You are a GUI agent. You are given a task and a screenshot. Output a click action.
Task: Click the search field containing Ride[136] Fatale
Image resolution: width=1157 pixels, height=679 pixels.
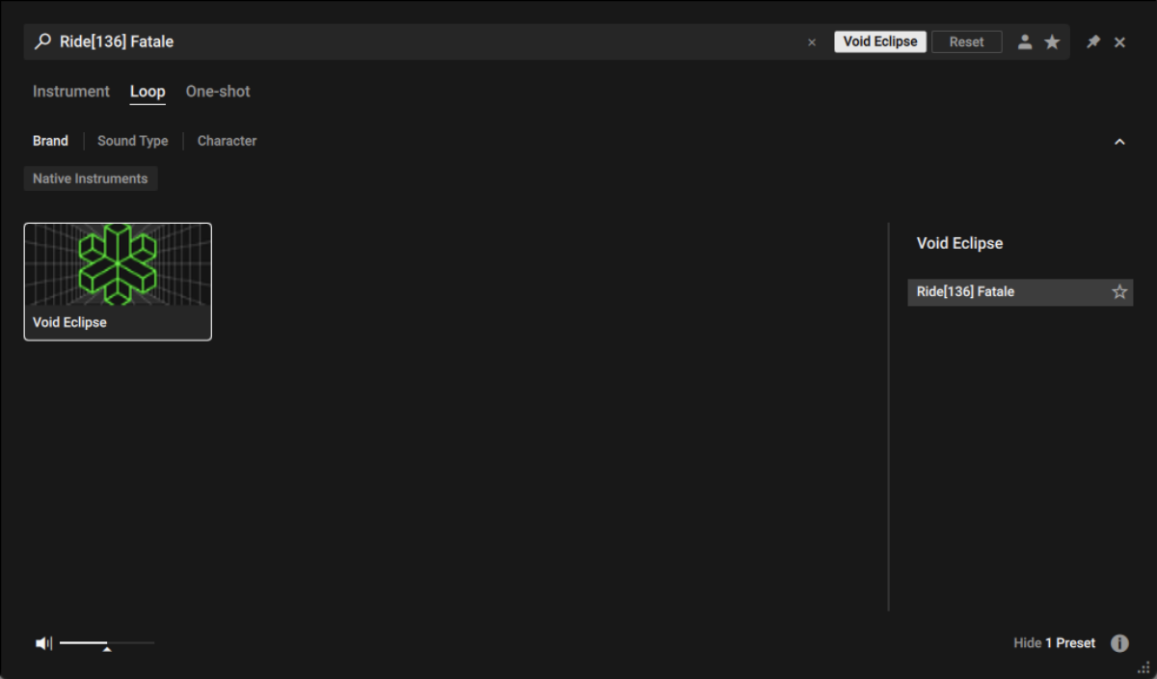[429, 42]
